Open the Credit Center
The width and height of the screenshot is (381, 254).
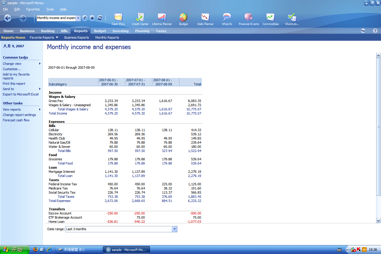[140, 18]
